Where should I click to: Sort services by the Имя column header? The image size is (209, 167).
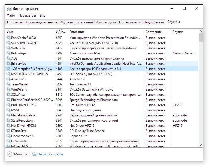point(30,32)
